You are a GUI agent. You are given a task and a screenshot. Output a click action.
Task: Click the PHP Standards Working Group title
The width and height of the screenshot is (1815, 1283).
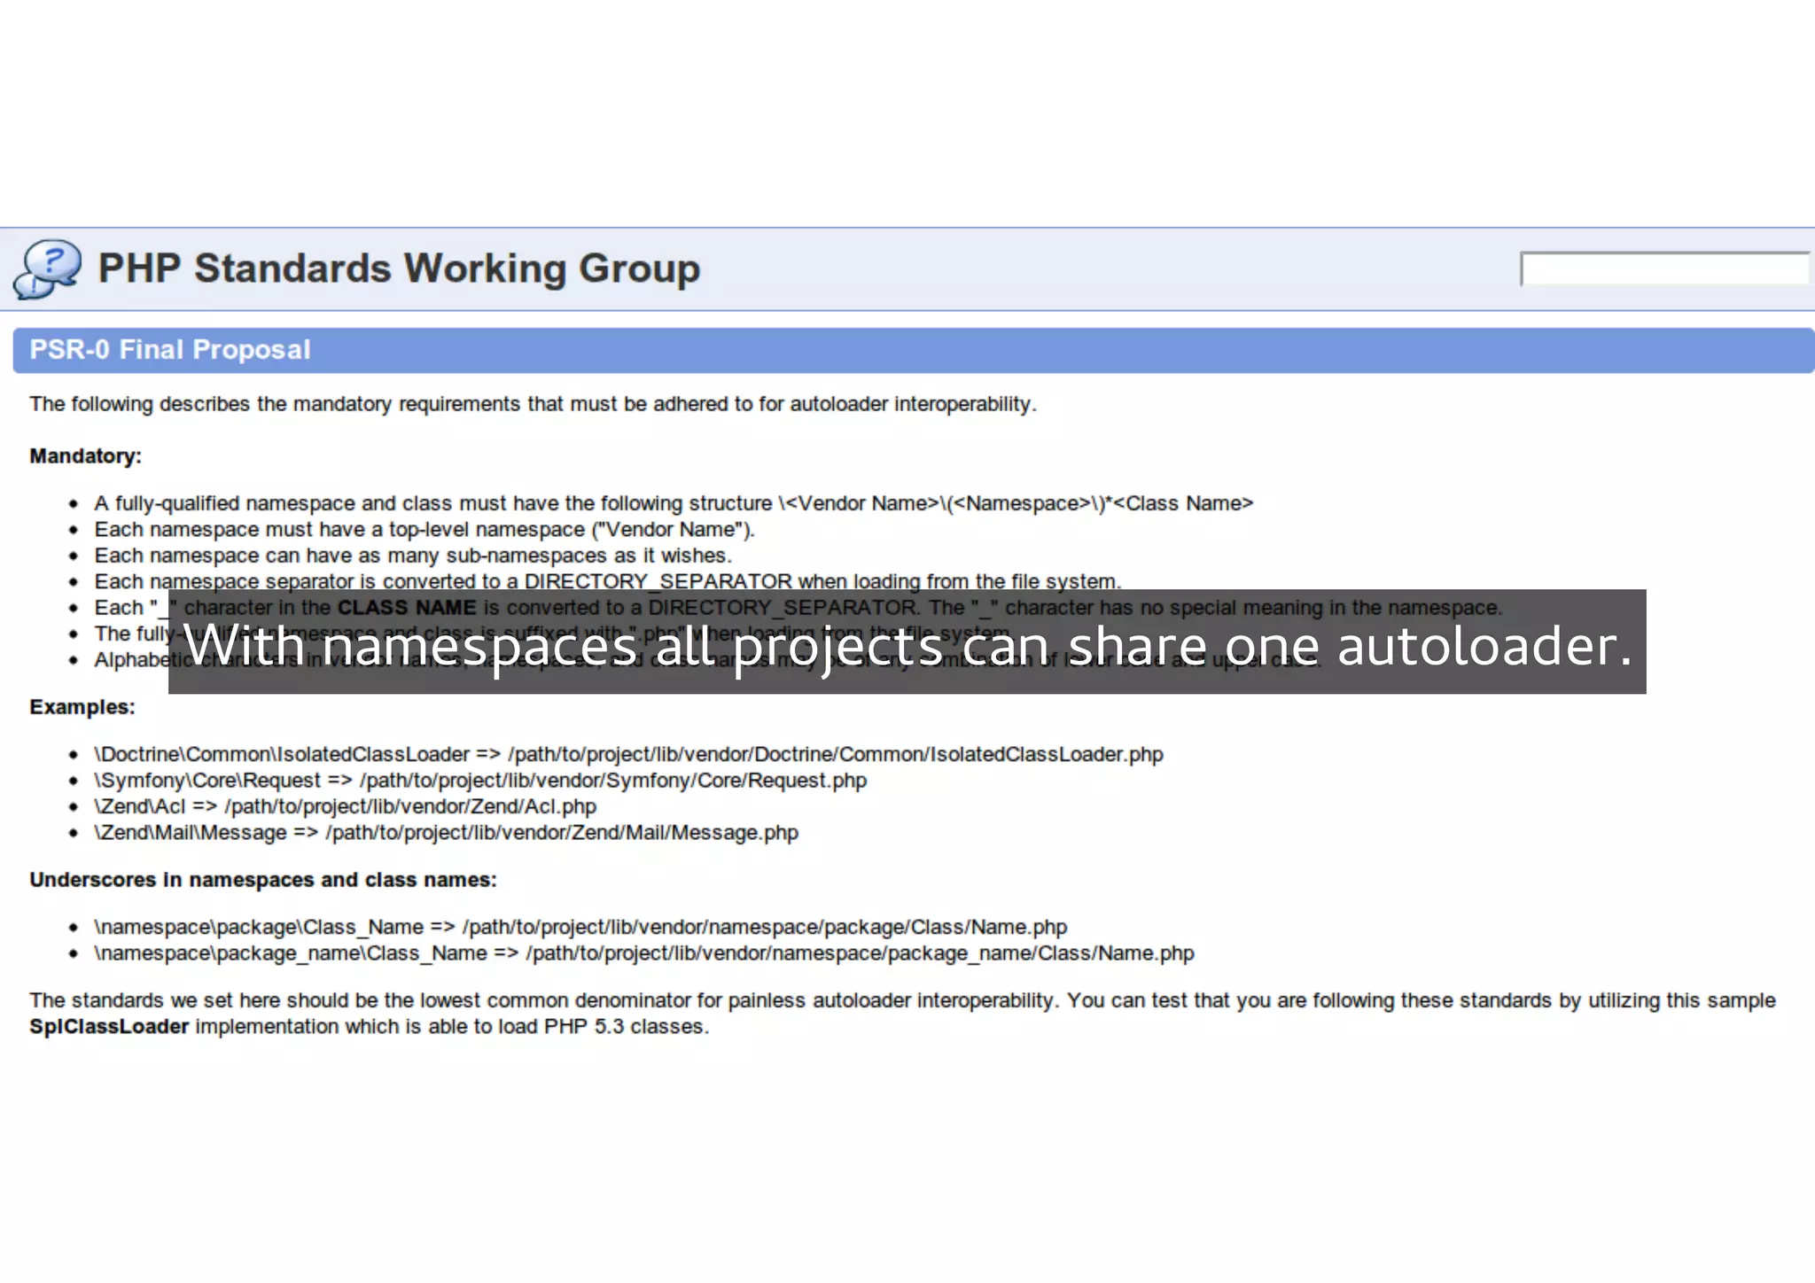click(399, 268)
